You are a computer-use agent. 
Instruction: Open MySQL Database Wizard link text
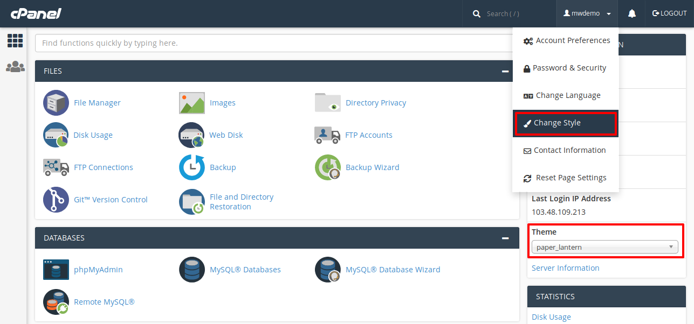point(393,270)
